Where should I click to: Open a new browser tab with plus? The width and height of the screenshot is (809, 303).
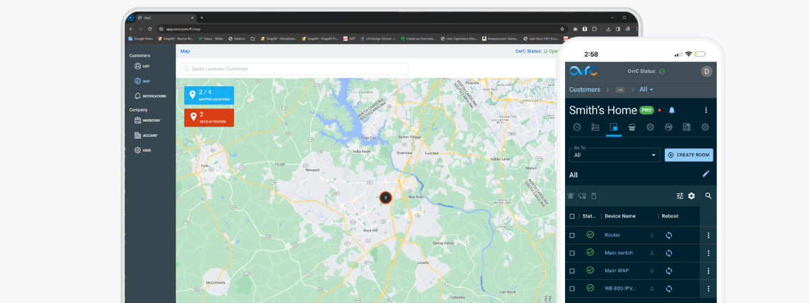click(202, 18)
